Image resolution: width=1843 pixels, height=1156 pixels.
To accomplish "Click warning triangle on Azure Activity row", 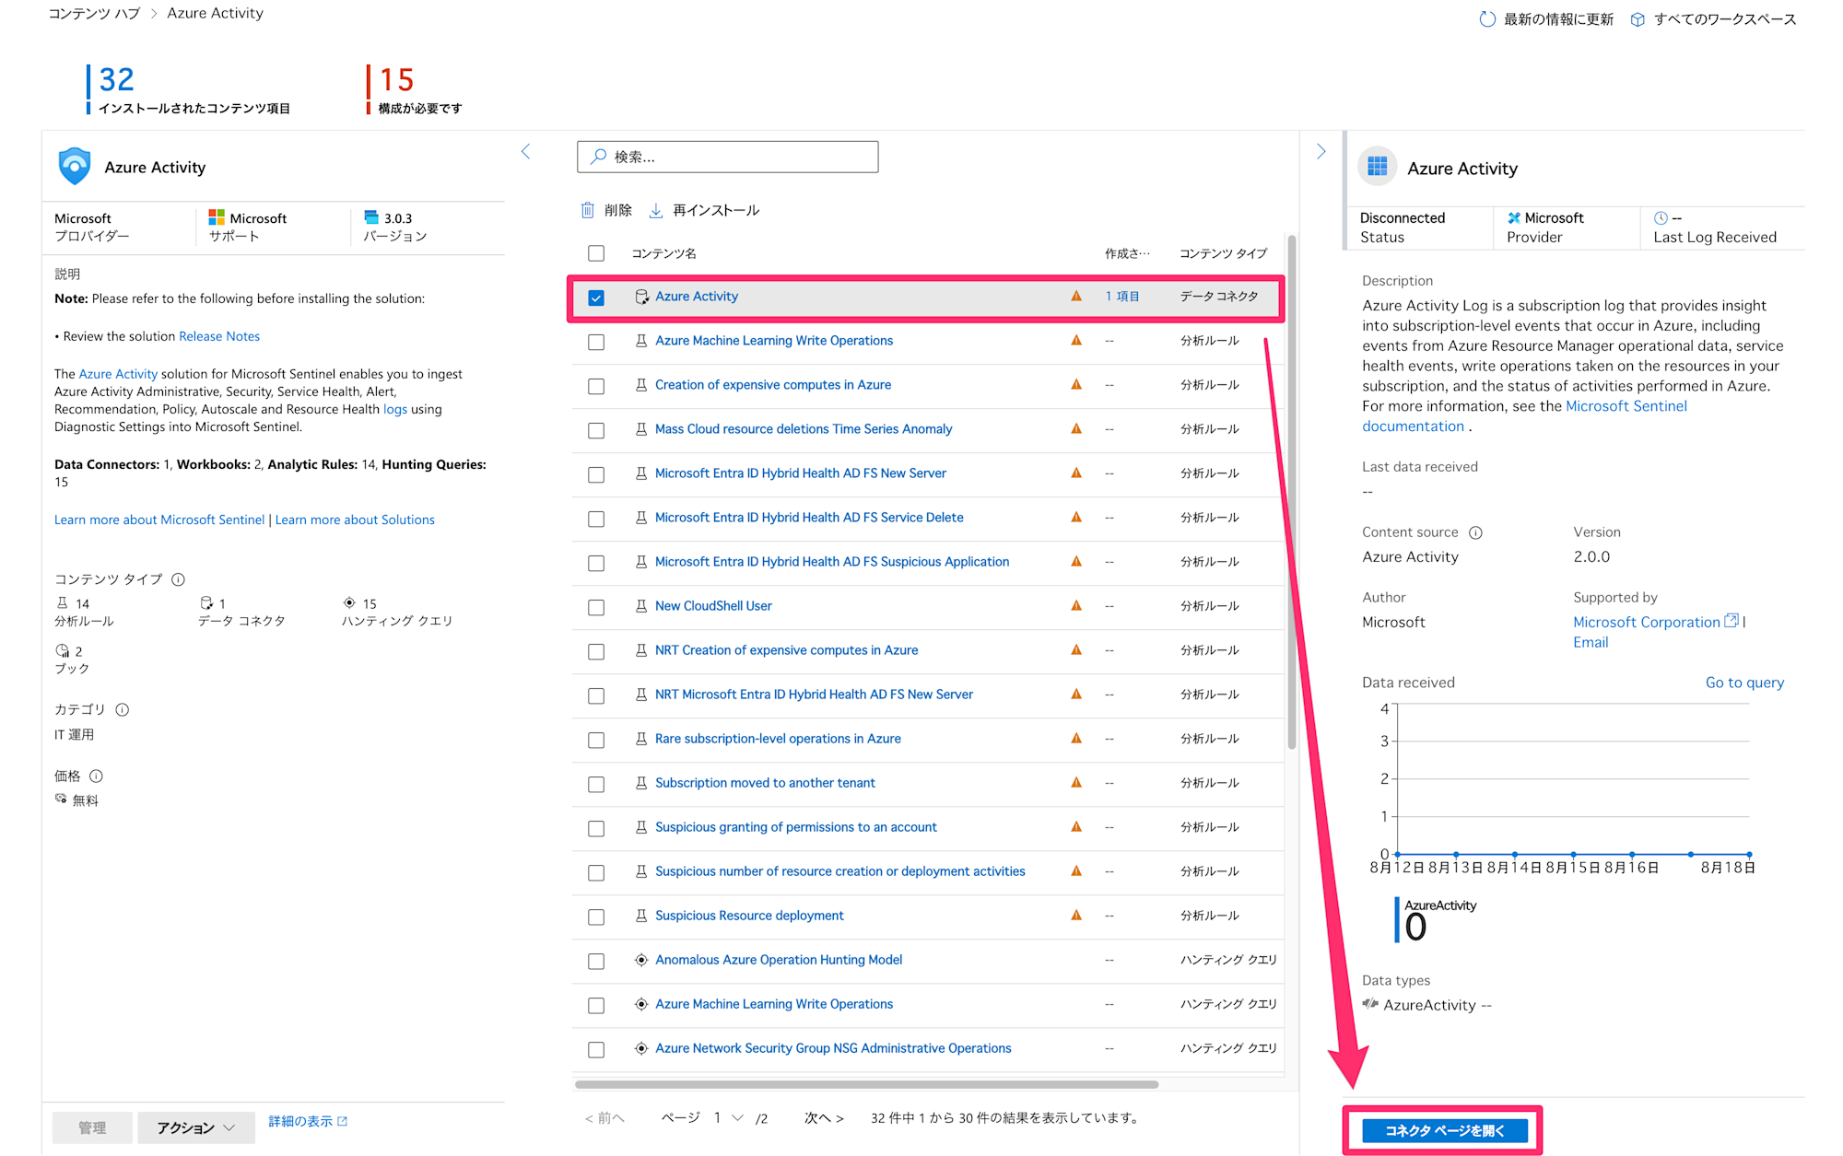I will (x=1076, y=297).
